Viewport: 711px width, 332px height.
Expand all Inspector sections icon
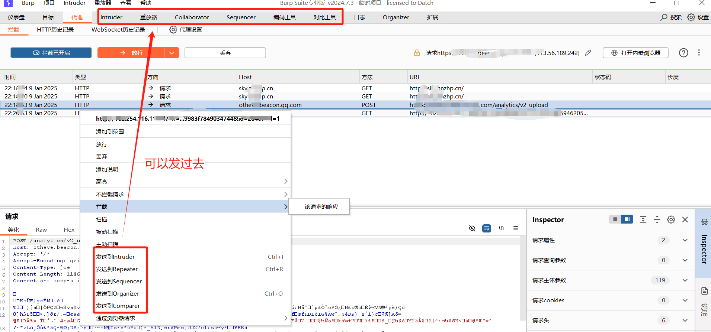pyautogui.click(x=643, y=219)
